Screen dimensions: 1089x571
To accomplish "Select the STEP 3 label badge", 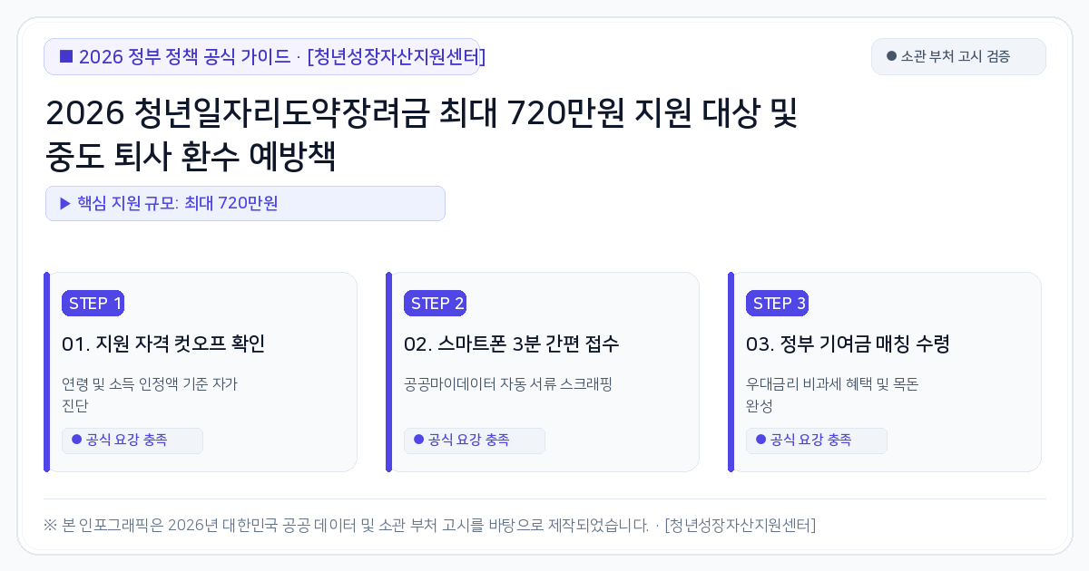I will 777,304.
